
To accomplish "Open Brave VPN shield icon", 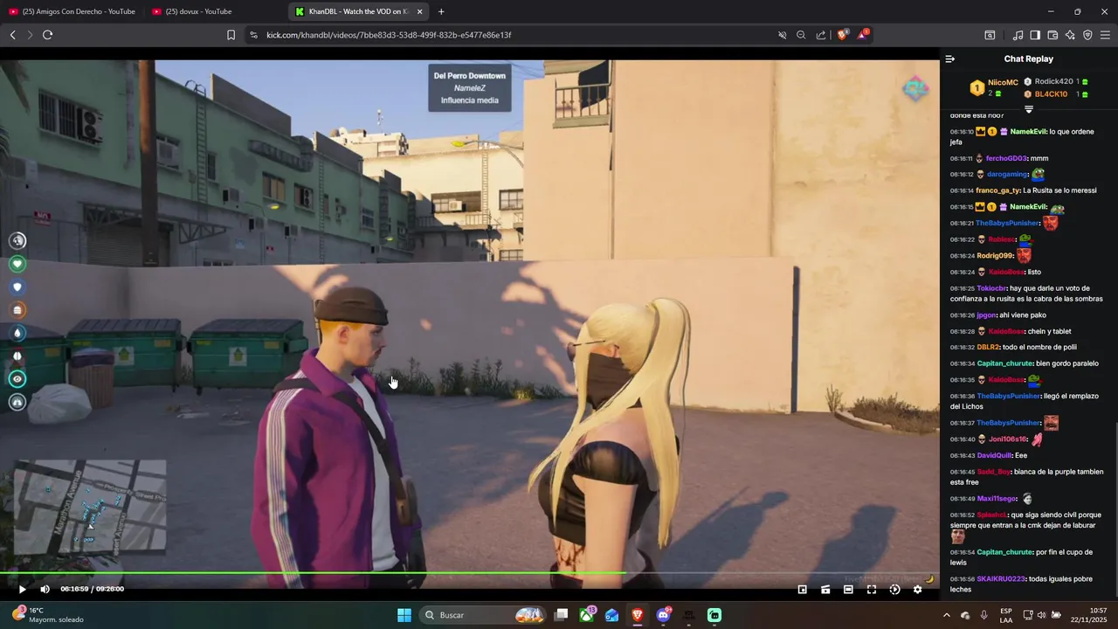I will [x=1087, y=35].
